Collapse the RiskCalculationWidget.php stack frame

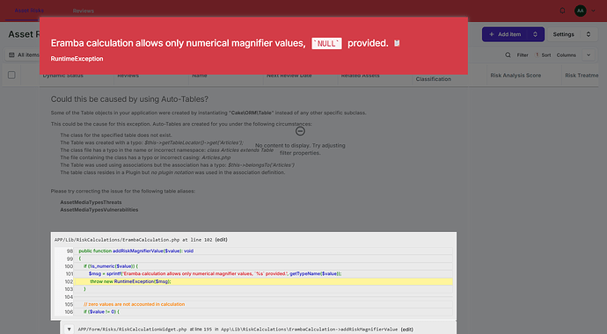pos(69,329)
